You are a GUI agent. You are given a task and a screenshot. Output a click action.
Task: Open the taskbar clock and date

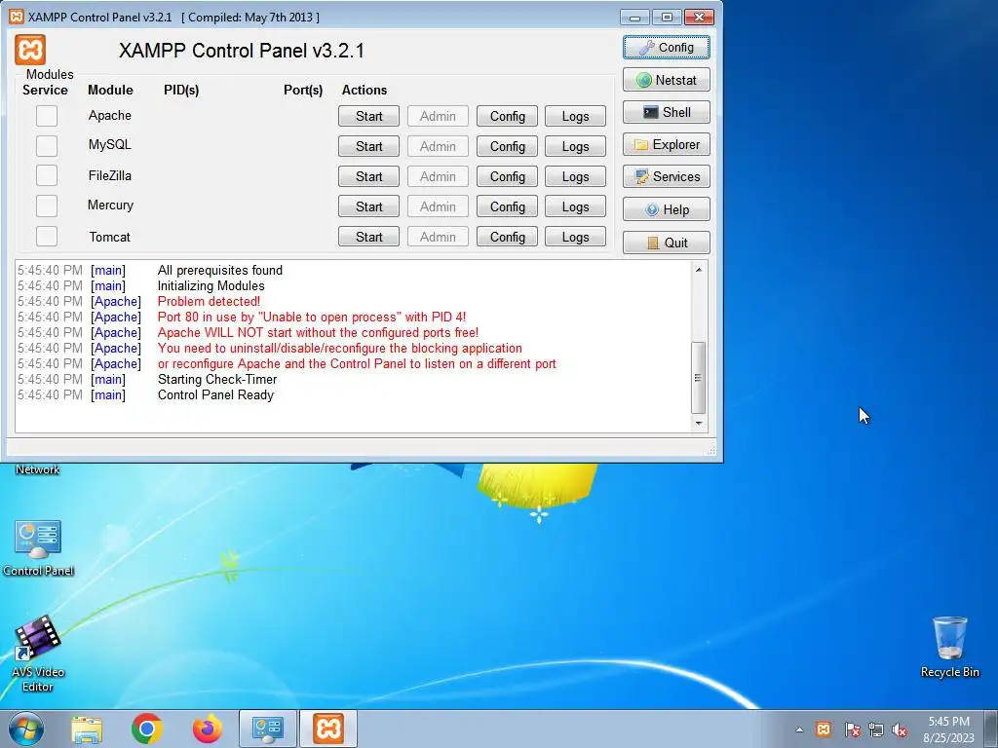(x=949, y=729)
